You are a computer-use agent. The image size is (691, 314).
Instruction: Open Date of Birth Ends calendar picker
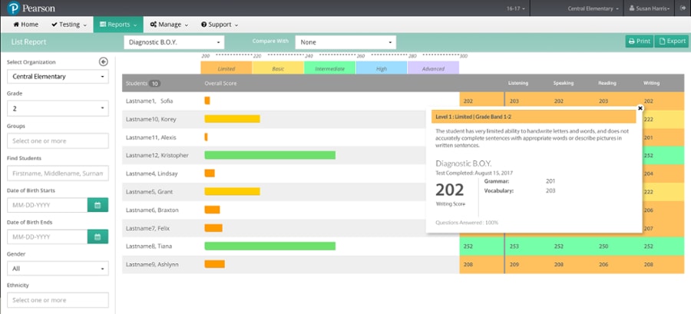click(98, 236)
